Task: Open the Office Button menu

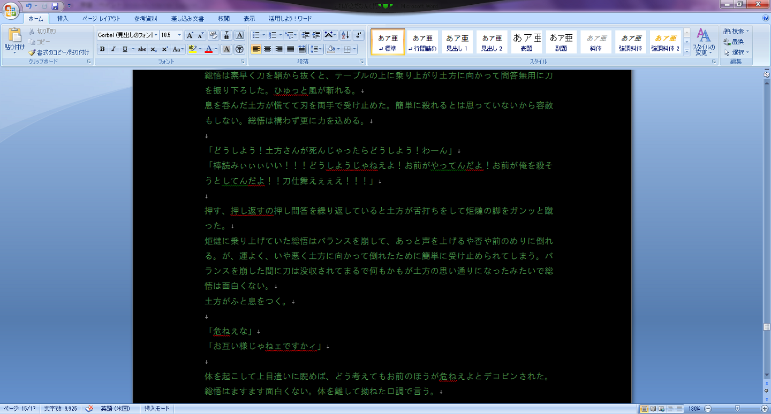Action: (10, 11)
